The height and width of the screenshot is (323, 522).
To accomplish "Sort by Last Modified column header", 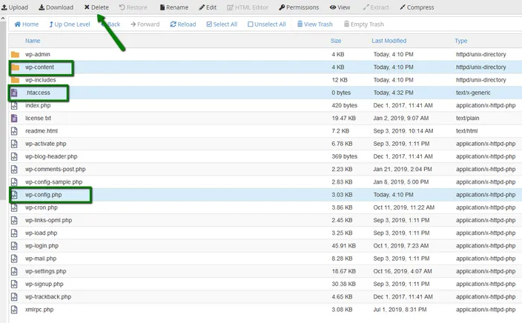I will point(389,41).
